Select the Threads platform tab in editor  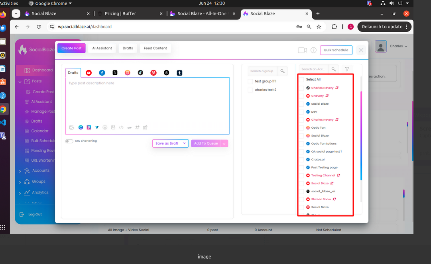(x=167, y=73)
